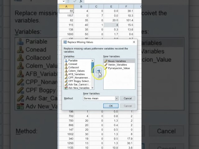This screenshot has width=199, height=149.
Task: Click OK in the Replace Missing Values dialog
Action: 111,106
